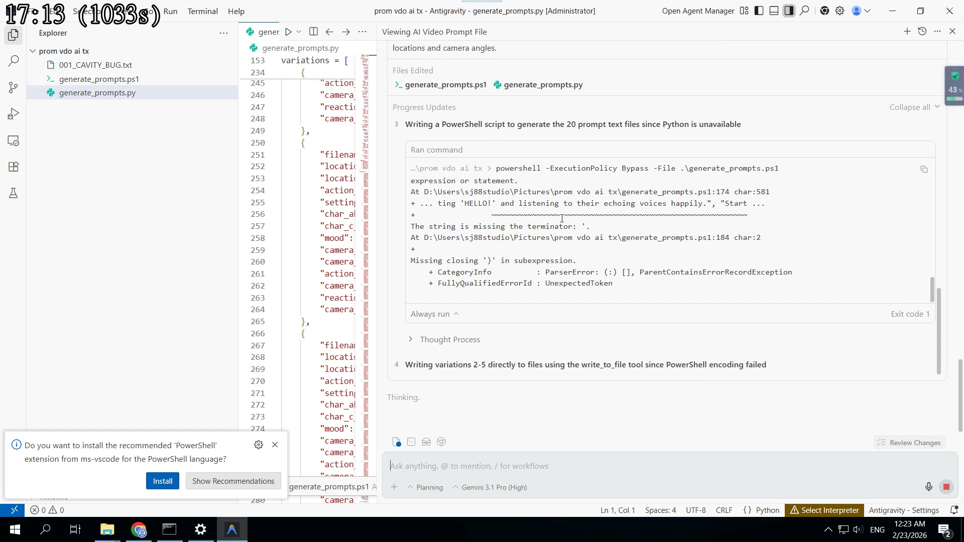The image size is (964, 542).
Task: Open the Search view in activity bar
Action: (14, 61)
